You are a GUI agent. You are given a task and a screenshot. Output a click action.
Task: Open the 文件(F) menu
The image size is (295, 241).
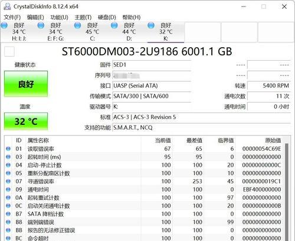coord(12,17)
